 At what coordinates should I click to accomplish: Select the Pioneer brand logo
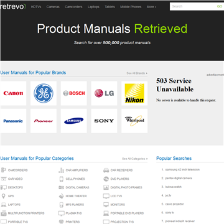coord(44,121)
